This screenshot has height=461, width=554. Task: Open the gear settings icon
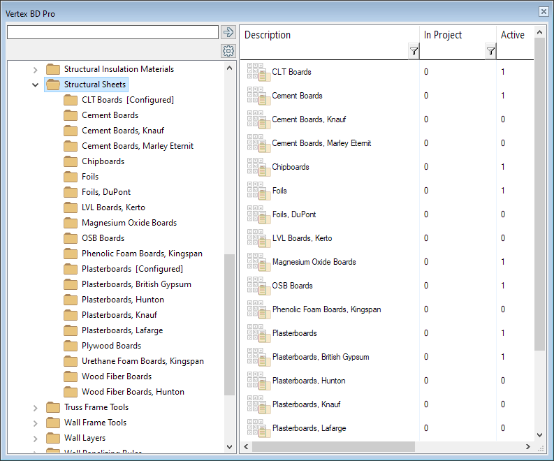pos(228,51)
